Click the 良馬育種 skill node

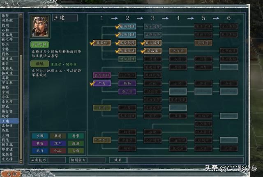(102, 75)
